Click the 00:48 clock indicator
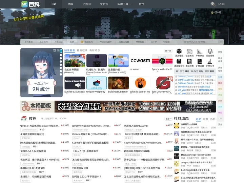244x183 pixels. click(216, 13)
